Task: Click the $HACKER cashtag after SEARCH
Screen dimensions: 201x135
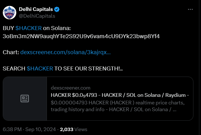Action: click(40, 68)
